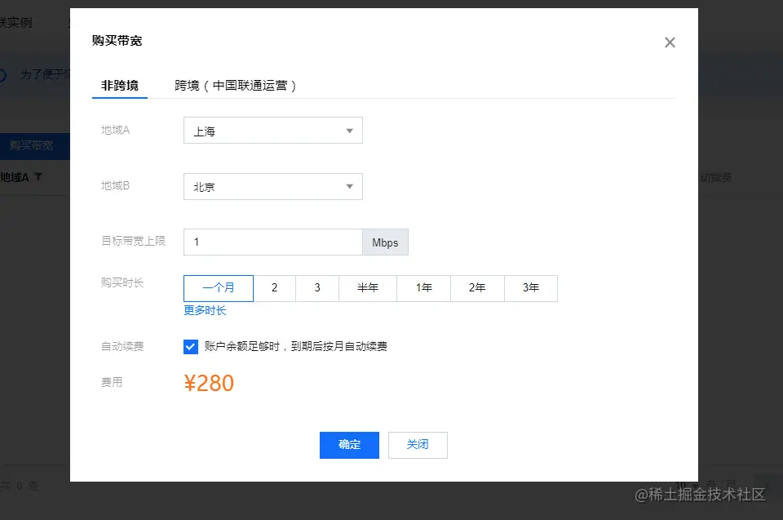This screenshot has width=783, height=520.
Task: Switch to the 非跨境 tab
Action: pyautogui.click(x=120, y=86)
